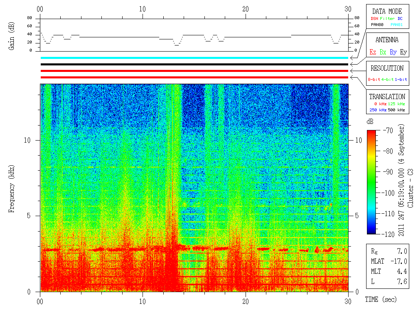Viewport: 417px width, 312px height.
Task: Click the 8-bit resolution label
Action: click(x=374, y=79)
